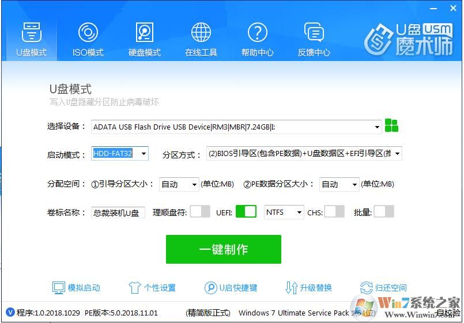
Task: Open the 帮助中心 tab label
Action: coord(258,52)
